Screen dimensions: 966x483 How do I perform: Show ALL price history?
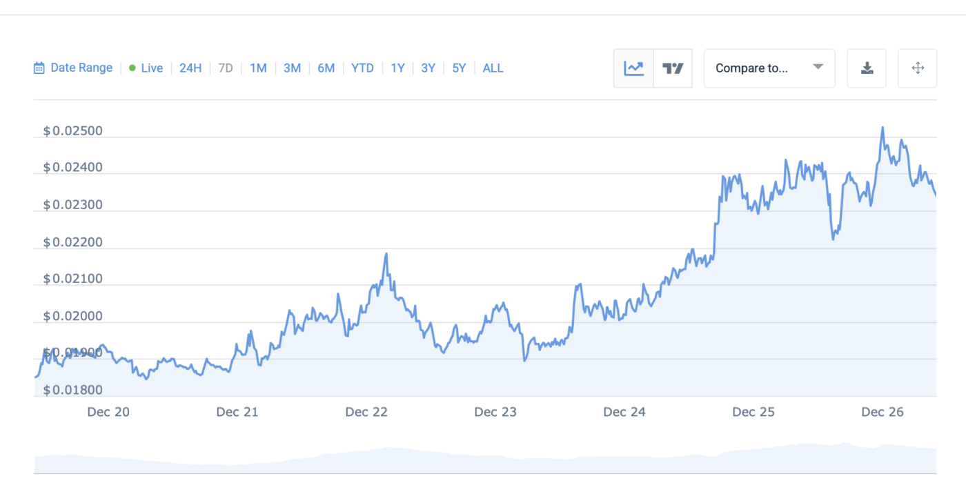tap(493, 68)
